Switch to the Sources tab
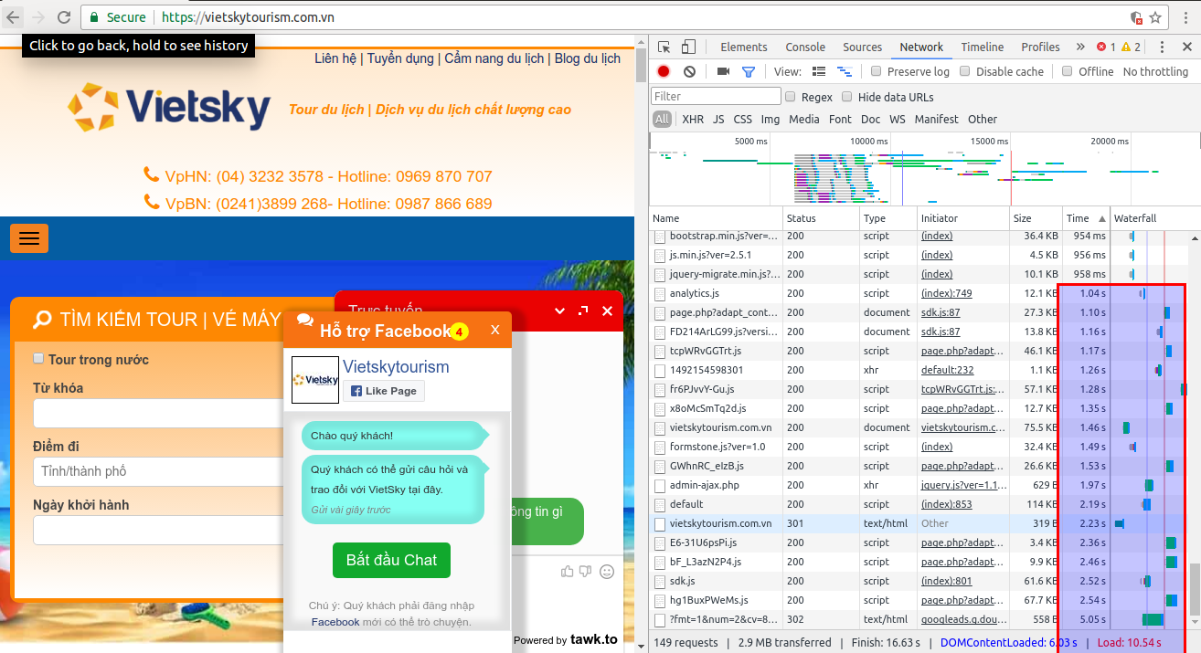 pyautogui.click(x=862, y=47)
